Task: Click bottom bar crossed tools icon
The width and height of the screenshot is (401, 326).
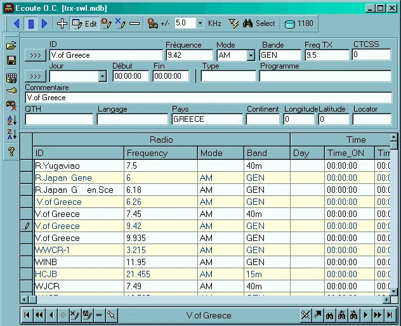Action: [305, 315]
